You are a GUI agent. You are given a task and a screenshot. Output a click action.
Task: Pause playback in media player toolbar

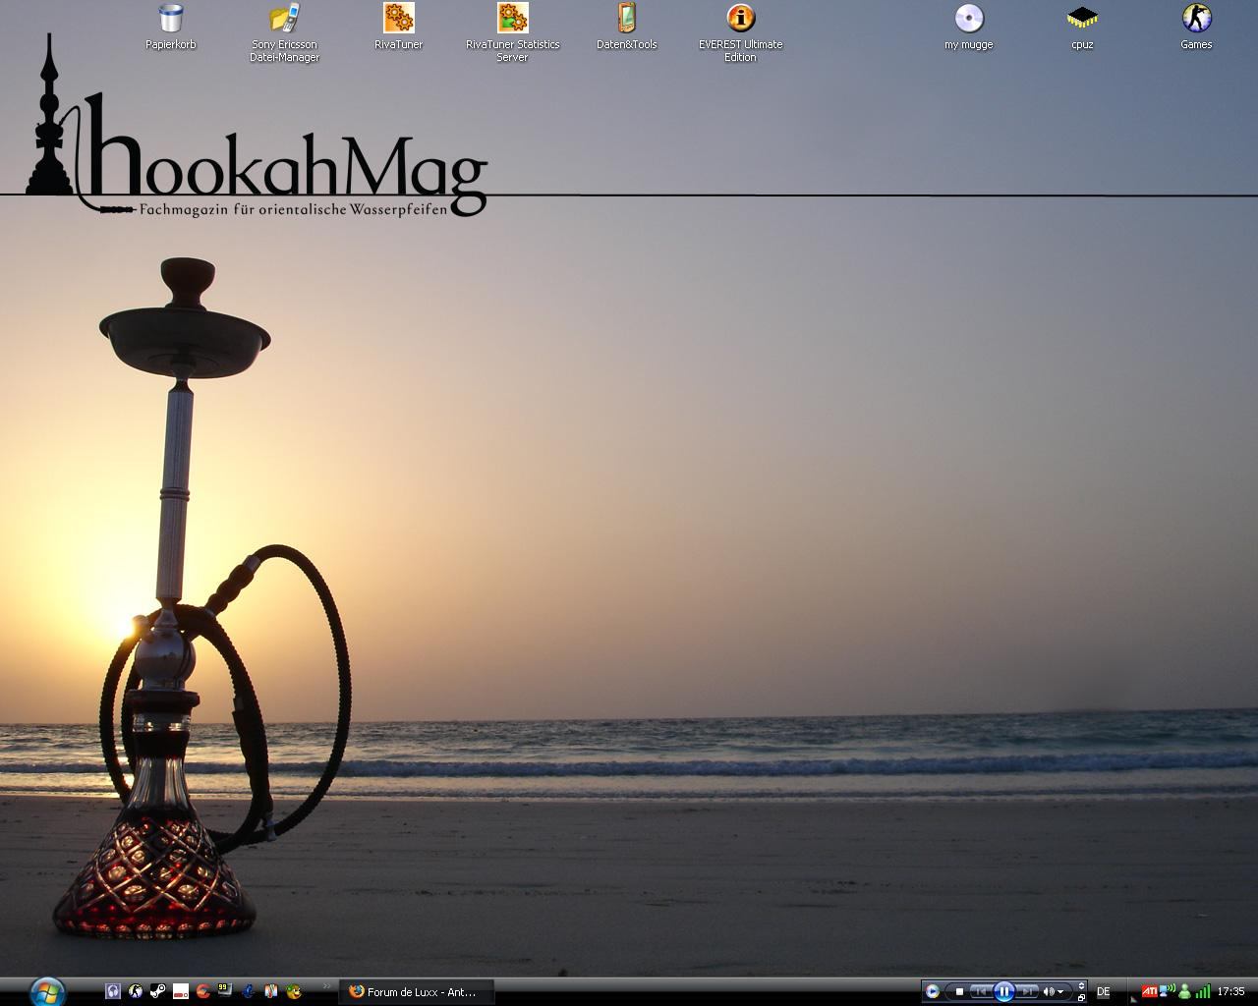coord(1004,991)
